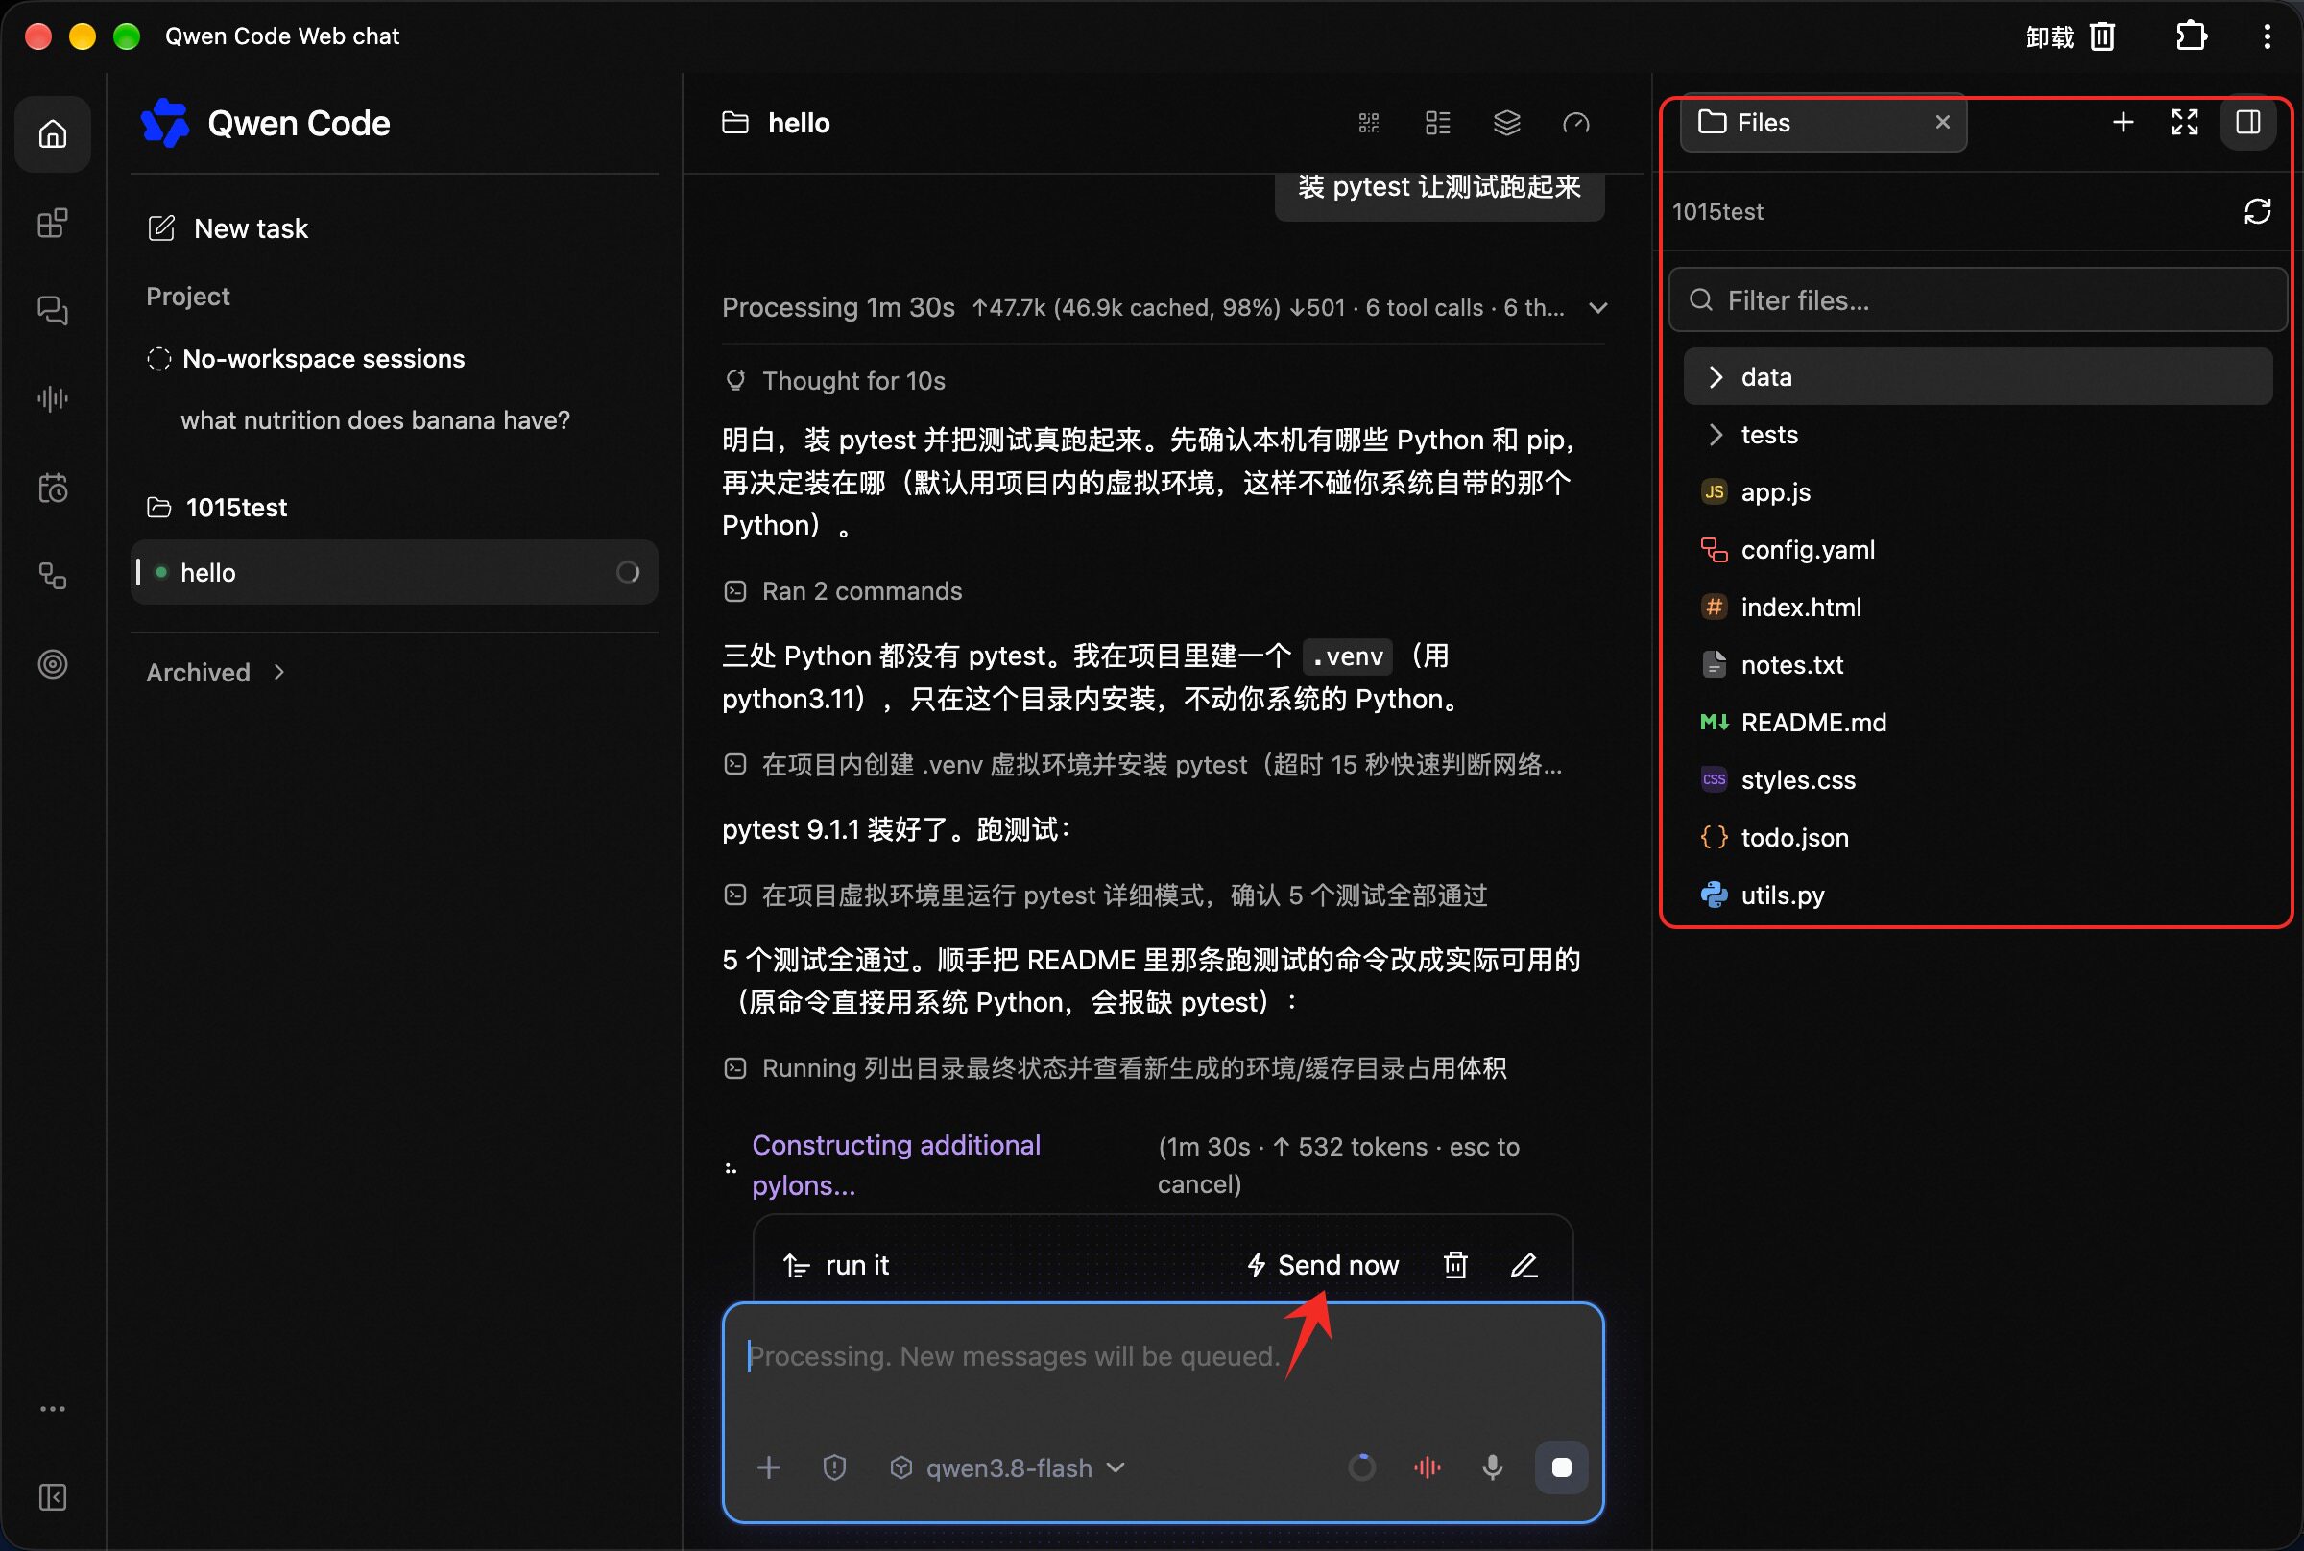
Task: Select the 1015test project folder
Action: pyautogui.click(x=217, y=508)
